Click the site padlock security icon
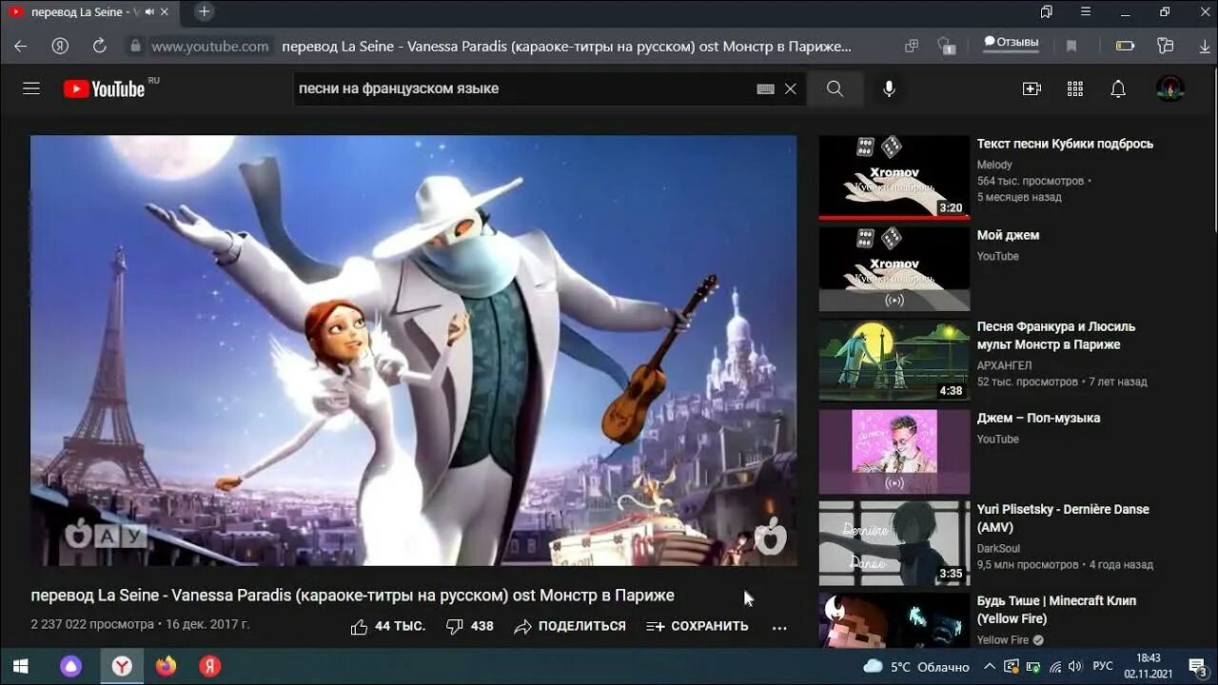Screen dimensions: 1218x685 pyautogui.click(x=135, y=46)
